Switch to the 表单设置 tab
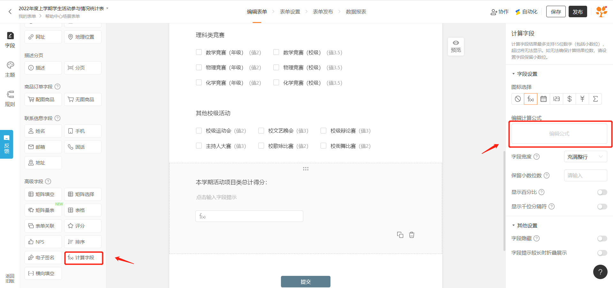Screen dimensions: 613x288 point(290,12)
